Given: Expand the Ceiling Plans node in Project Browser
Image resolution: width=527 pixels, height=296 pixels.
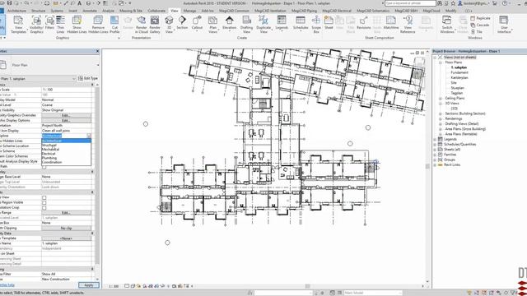Looking at the screenshot, I should [441, 99].
